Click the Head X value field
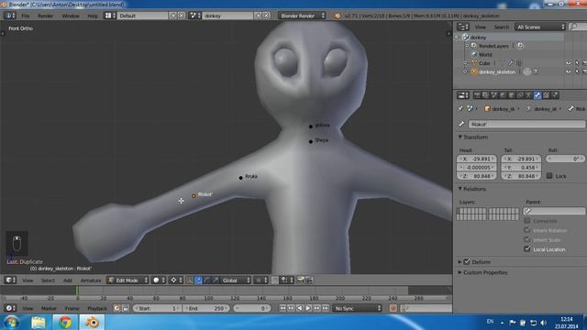 (477, 159)
